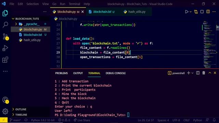219x123 pixels.
Task: Open the Help menu
Action: [87, 4]
